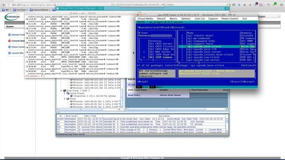
Task: Click the Disk Cache Policy property row
Action: point(158,90)
